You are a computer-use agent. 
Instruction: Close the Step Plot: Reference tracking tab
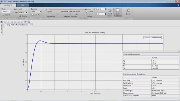pos(31,25)
